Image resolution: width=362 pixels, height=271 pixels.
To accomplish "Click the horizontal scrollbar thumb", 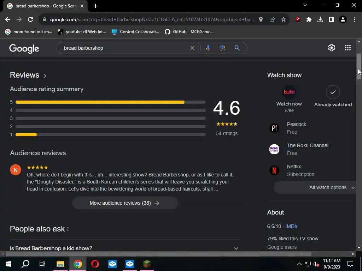I will click(158, 254).
